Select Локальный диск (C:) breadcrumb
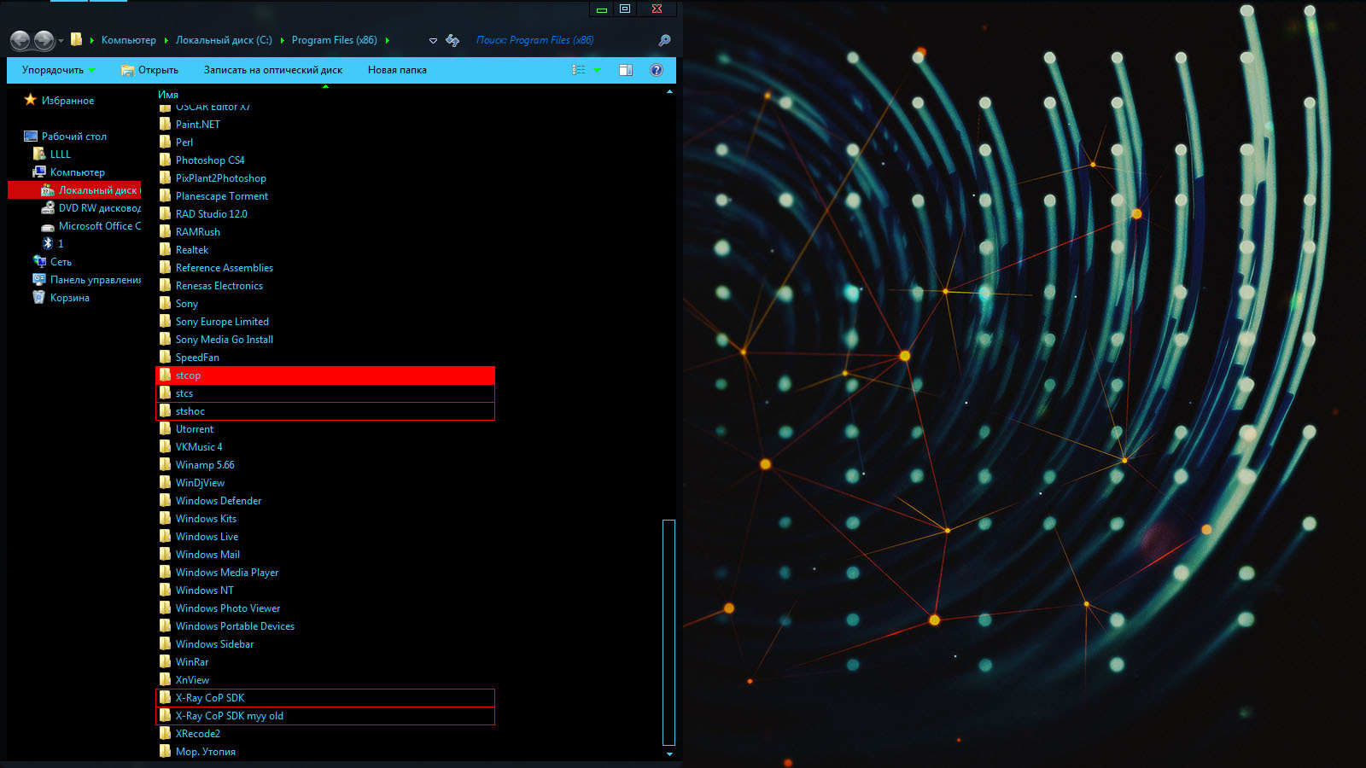The image size is (1366, 768). tap(224, 40)
